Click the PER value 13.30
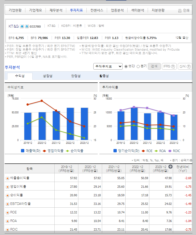 [65, 38]
